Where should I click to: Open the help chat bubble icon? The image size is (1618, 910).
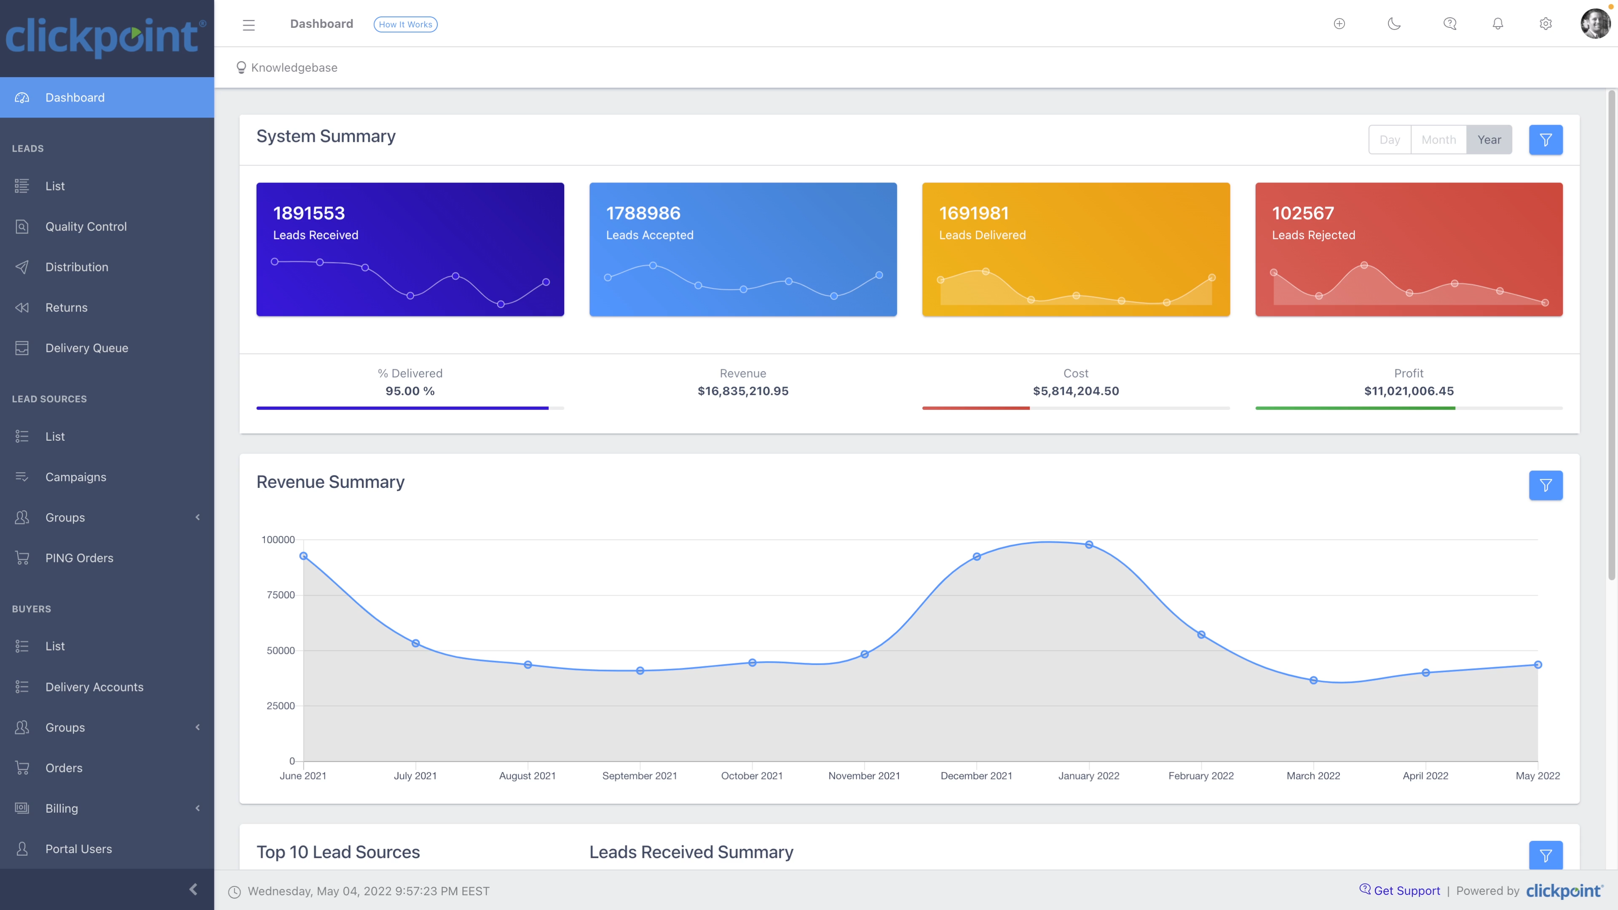point(1449,24)
